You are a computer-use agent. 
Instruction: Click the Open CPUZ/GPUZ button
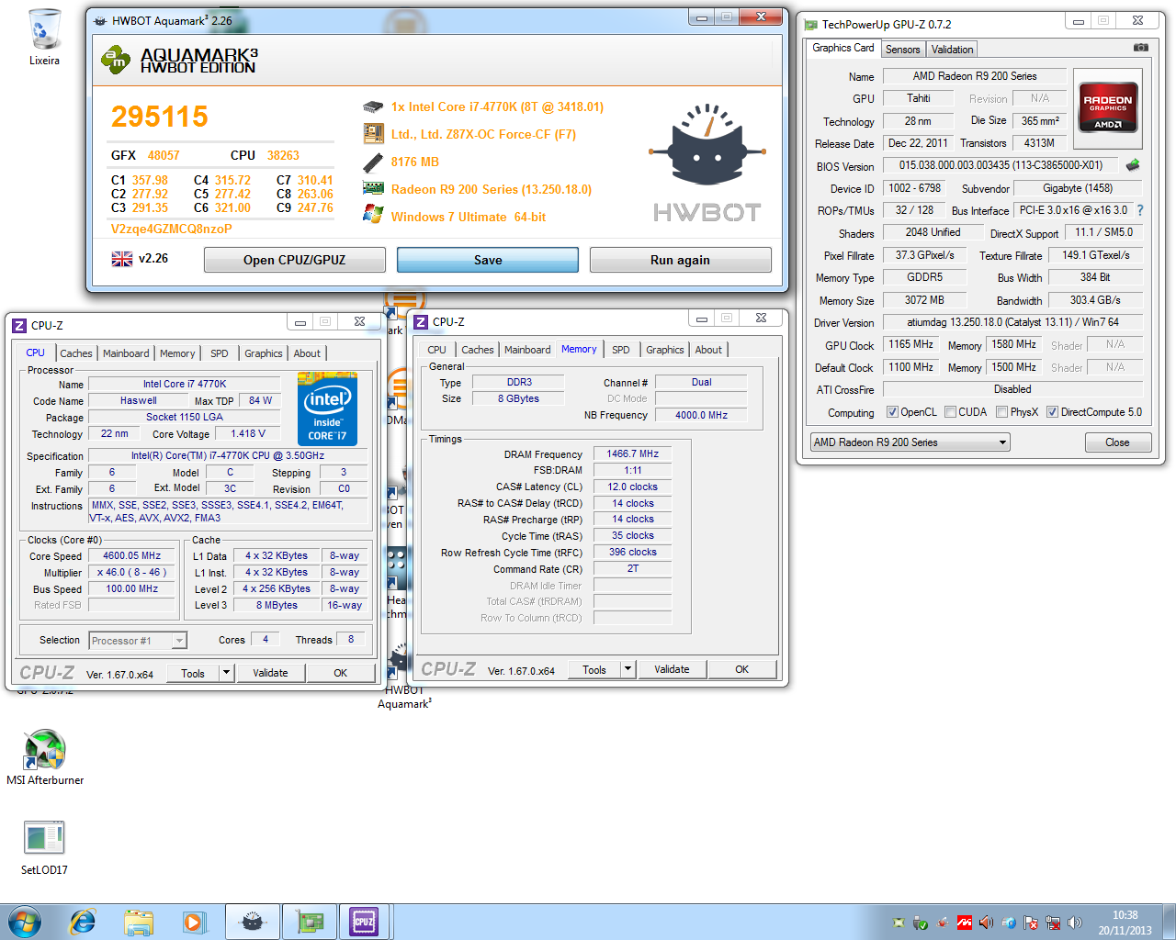point(295,260)
